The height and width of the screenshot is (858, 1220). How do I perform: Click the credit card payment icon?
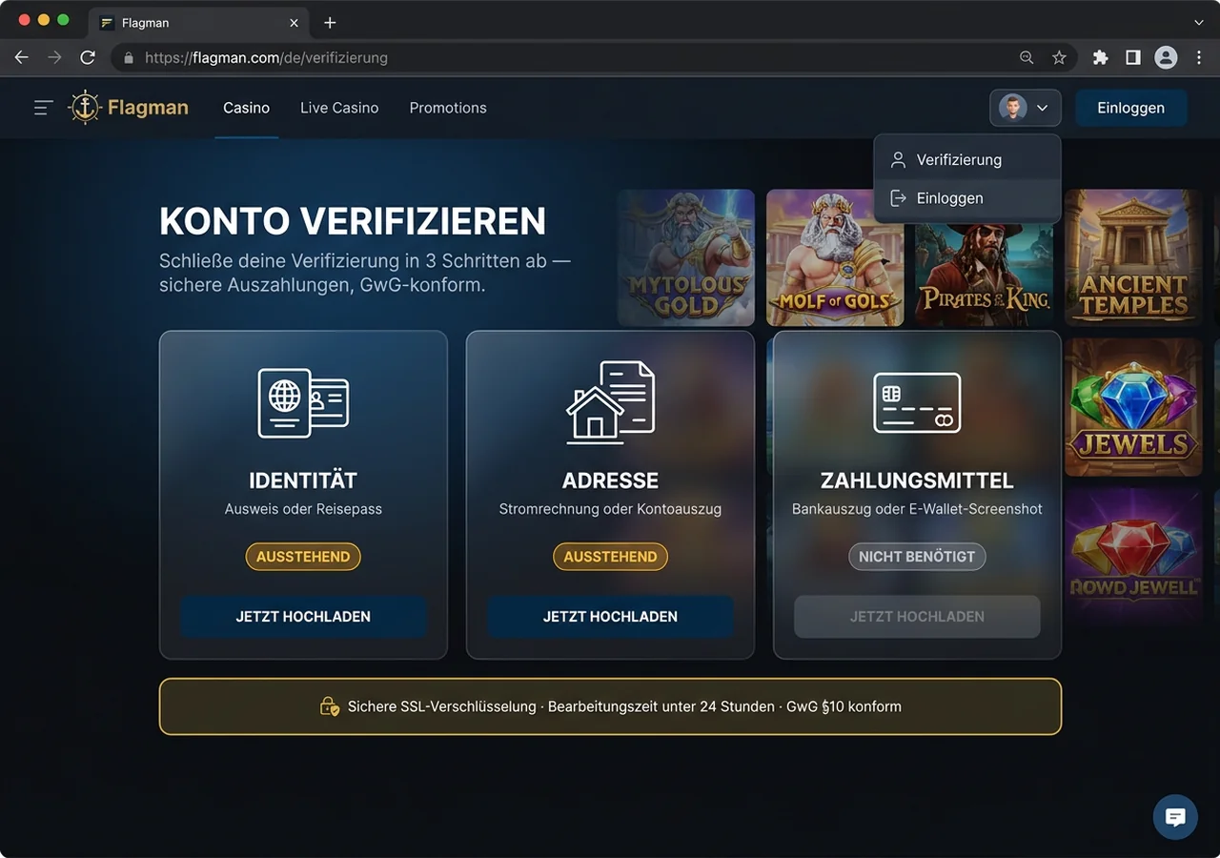[x=917, y=402]
